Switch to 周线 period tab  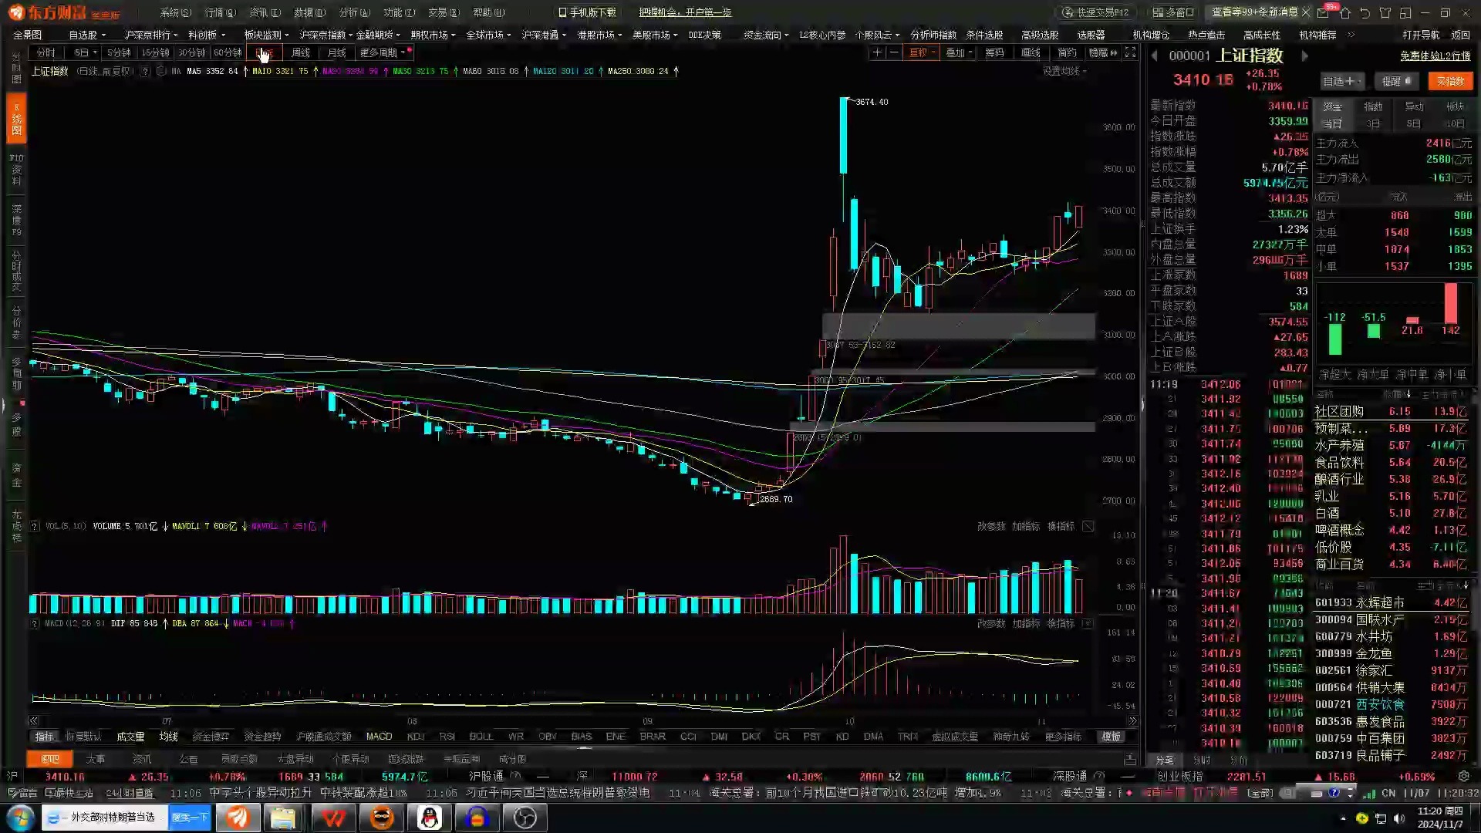(300, 52)
